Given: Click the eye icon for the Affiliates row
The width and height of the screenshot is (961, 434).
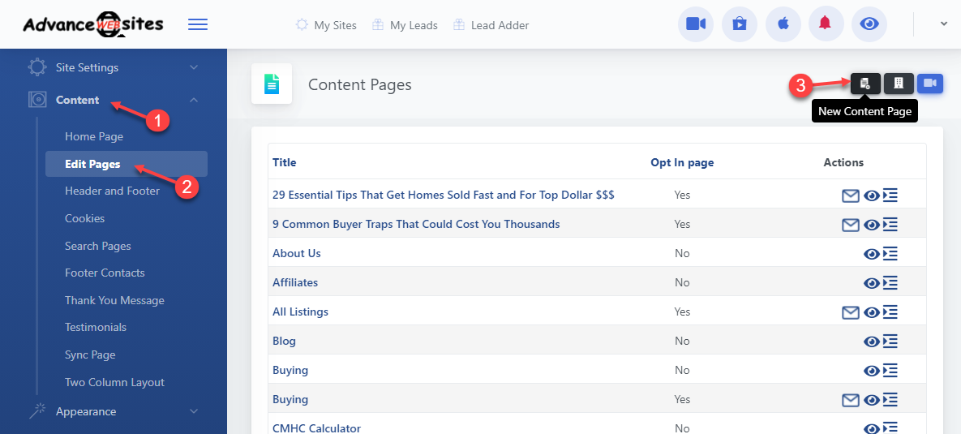Looking at the screenshot, I should pyautogui.click(x=872, y=283).
